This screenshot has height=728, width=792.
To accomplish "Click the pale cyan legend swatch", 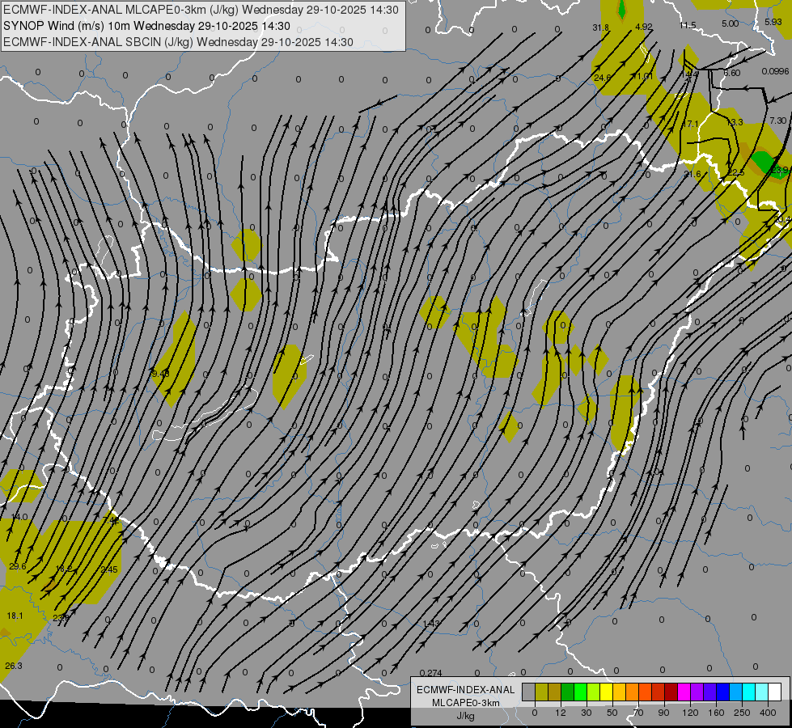I will click(762, 692).
